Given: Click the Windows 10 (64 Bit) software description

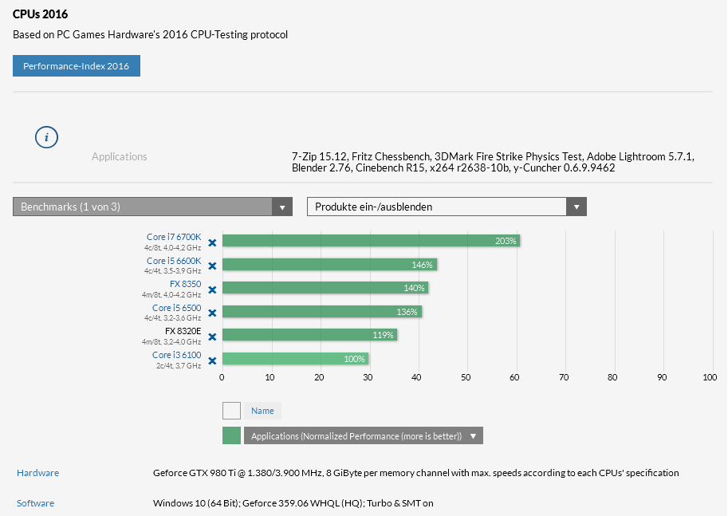Looking at the screenshot, I should point(293,503).
